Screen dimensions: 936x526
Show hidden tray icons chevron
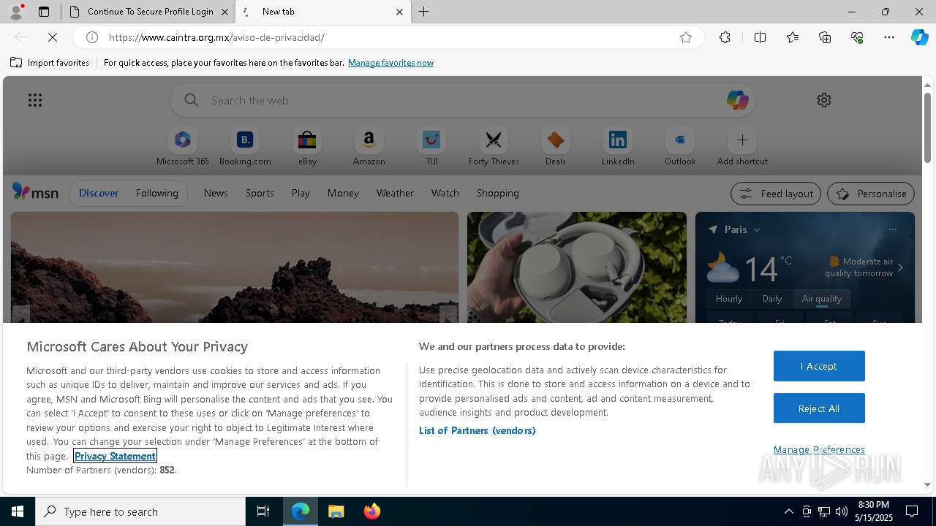pos(788,511)
